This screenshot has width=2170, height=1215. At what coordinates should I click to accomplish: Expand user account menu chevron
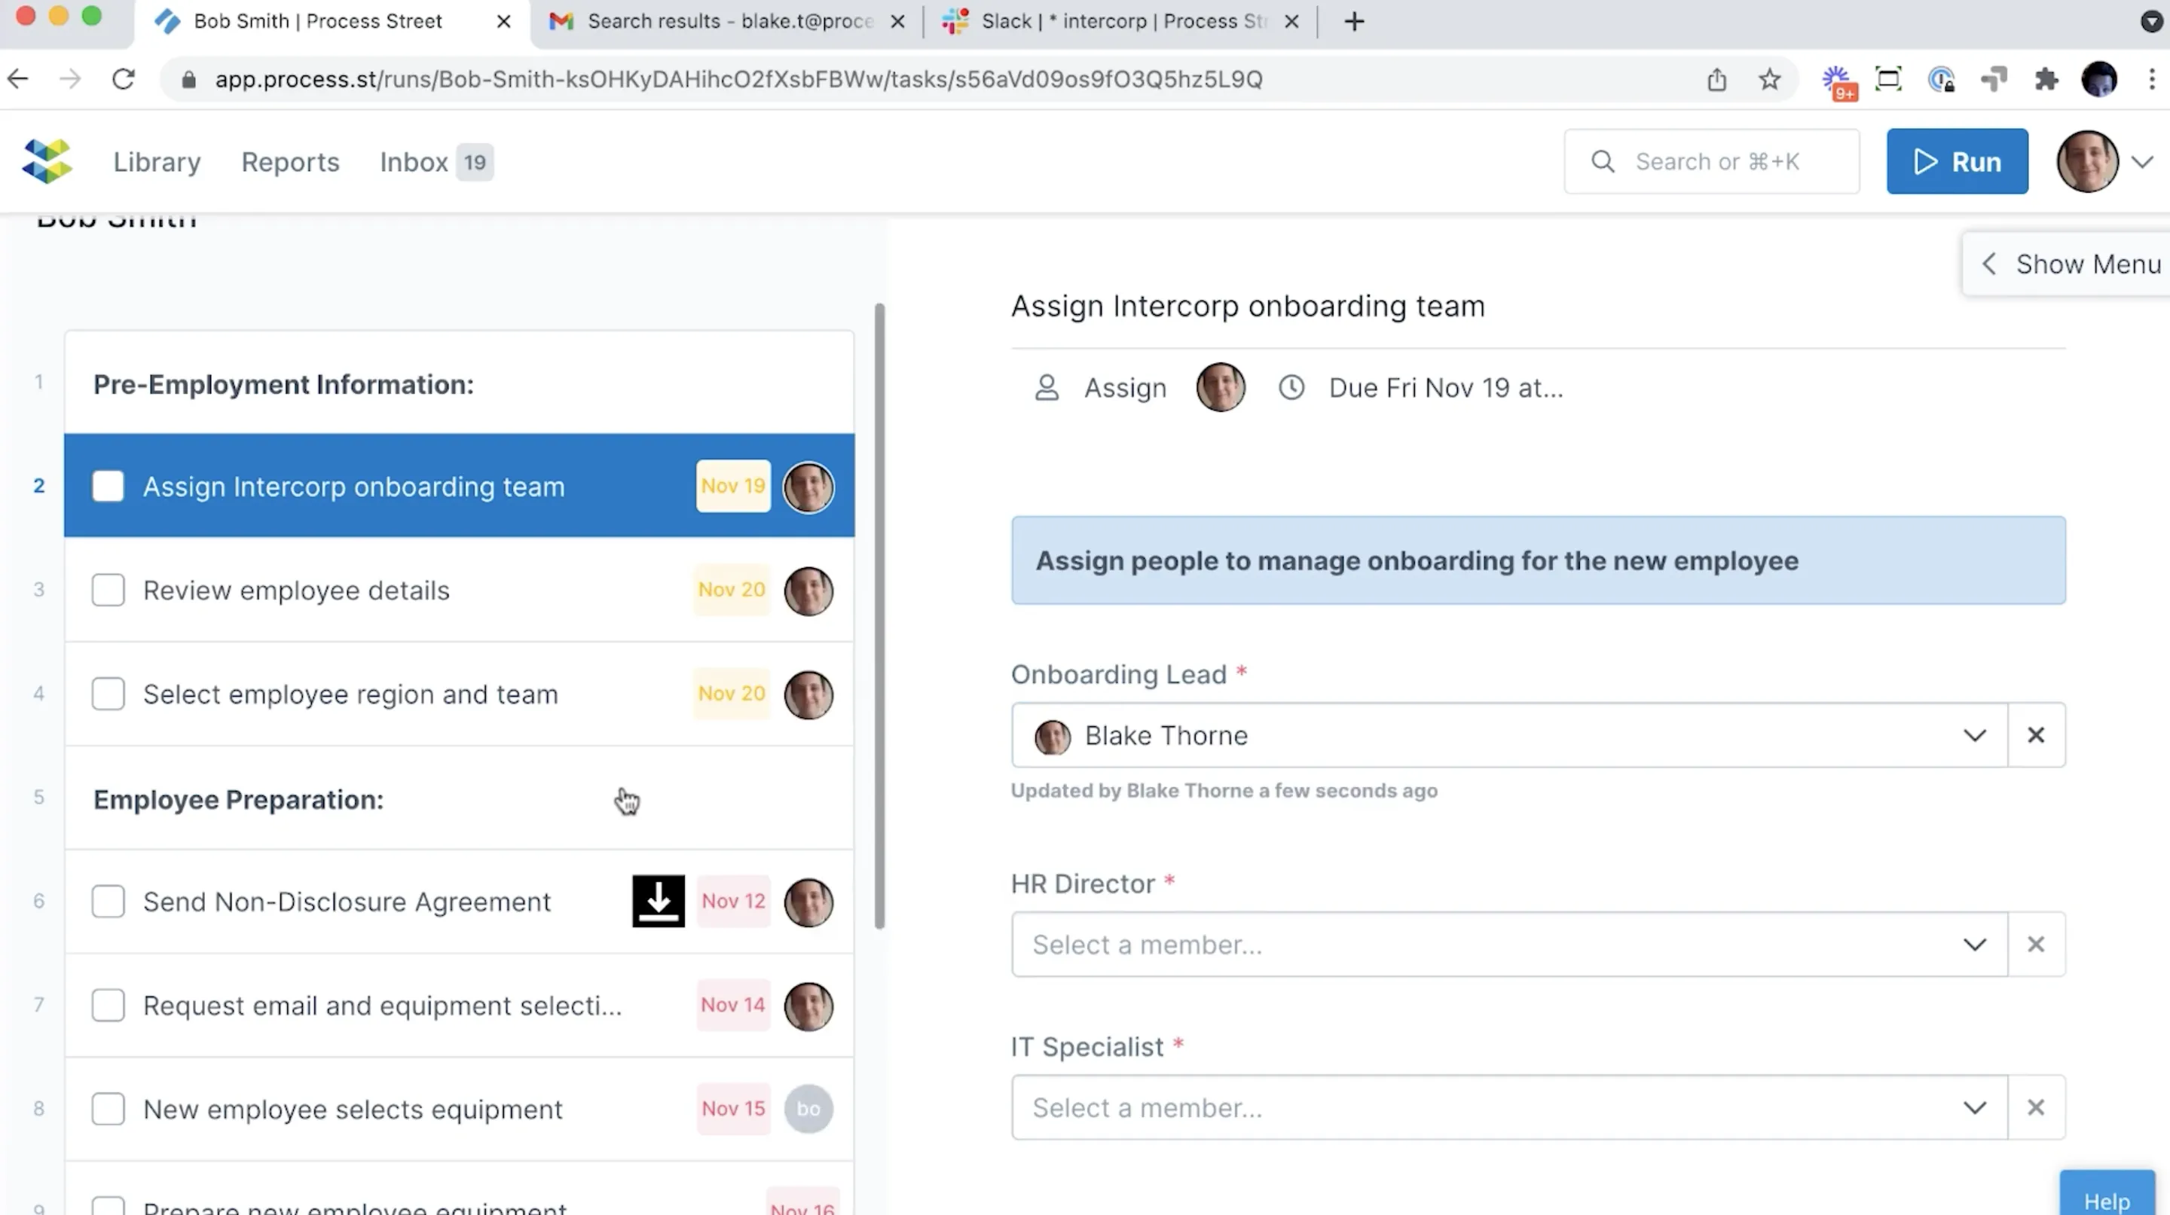(2142, 162)
